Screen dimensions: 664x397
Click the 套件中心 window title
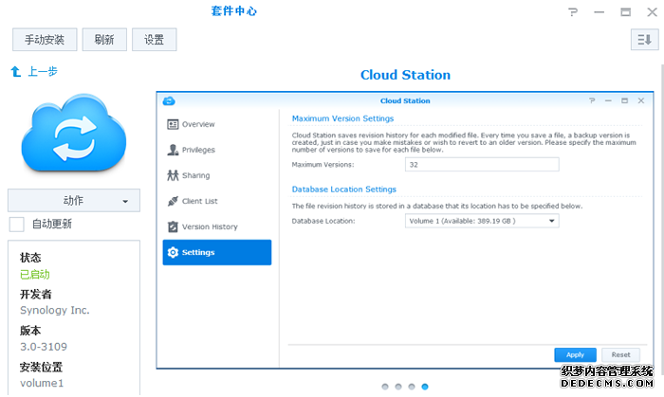pos(233,11)
